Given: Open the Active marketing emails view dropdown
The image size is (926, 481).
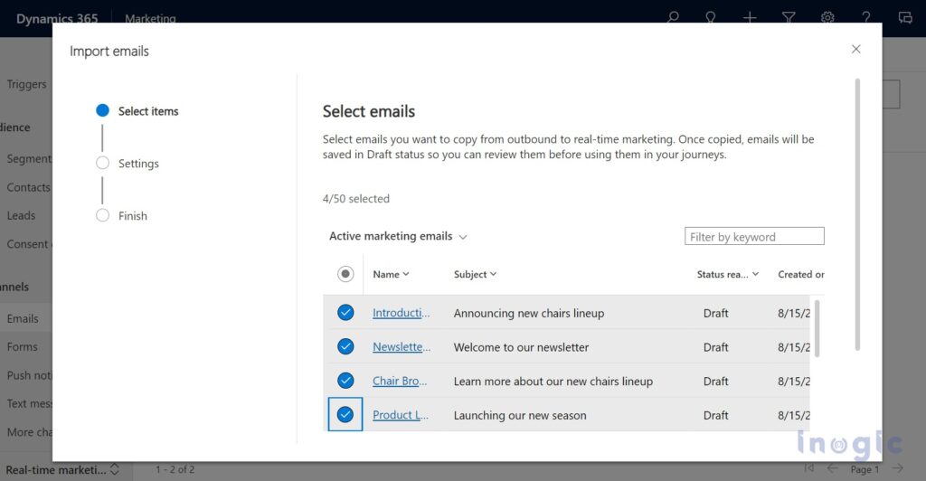Looking at the screenshot, I should [x=398, y=236].
